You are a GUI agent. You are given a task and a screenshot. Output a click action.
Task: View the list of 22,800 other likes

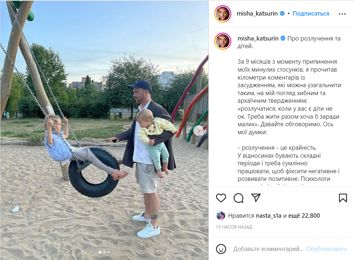306,216
